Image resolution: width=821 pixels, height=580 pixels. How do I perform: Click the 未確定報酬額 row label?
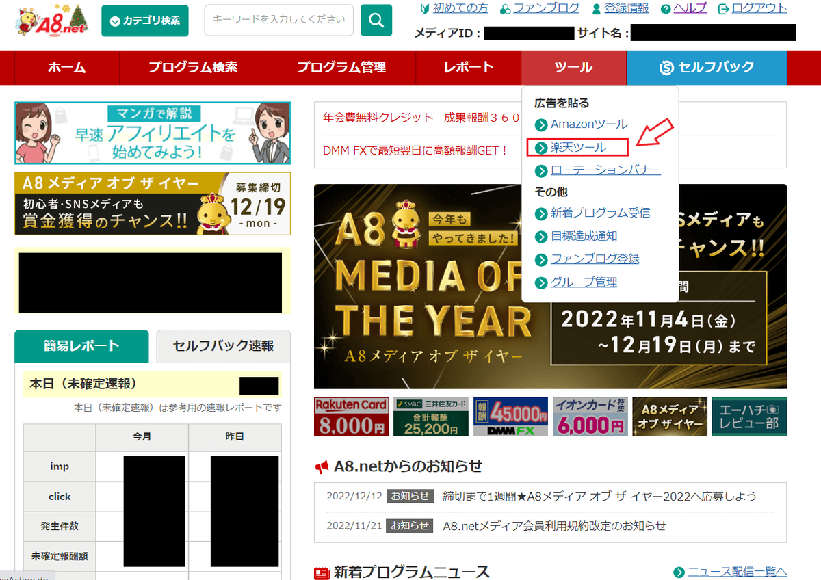tap(60, 557)
